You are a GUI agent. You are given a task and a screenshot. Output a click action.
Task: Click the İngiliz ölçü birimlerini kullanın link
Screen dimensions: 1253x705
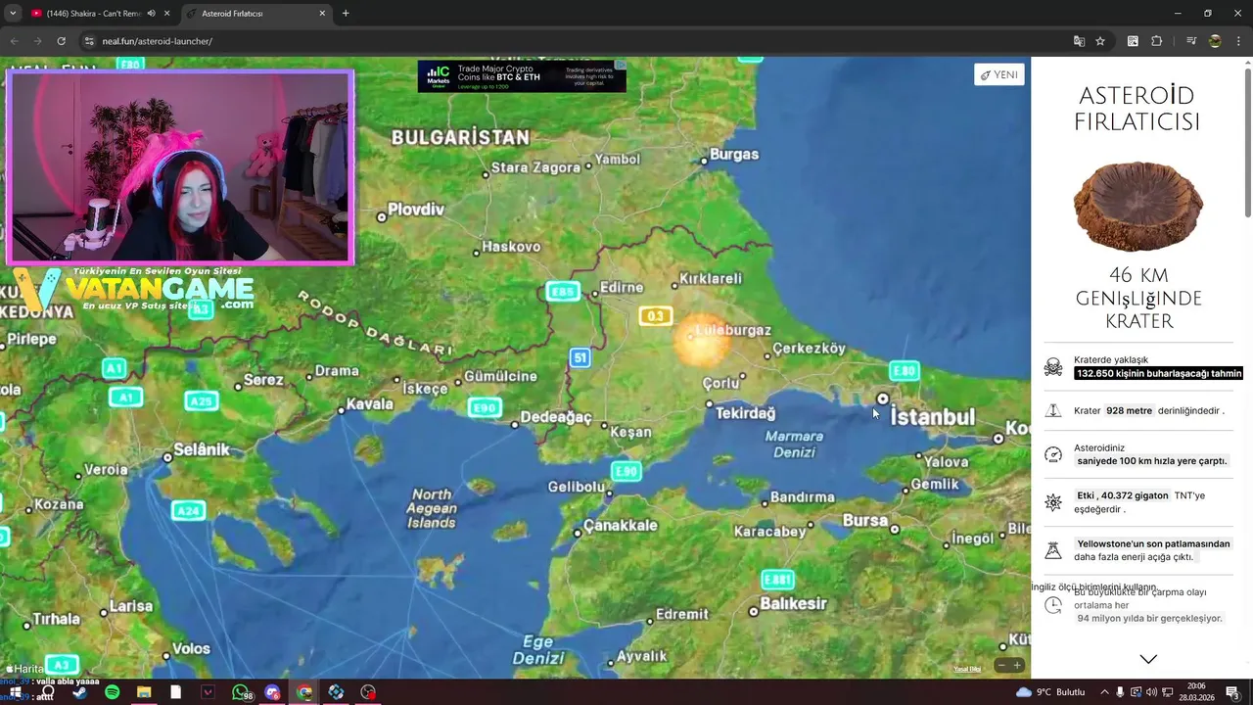tap(1093, 587)
